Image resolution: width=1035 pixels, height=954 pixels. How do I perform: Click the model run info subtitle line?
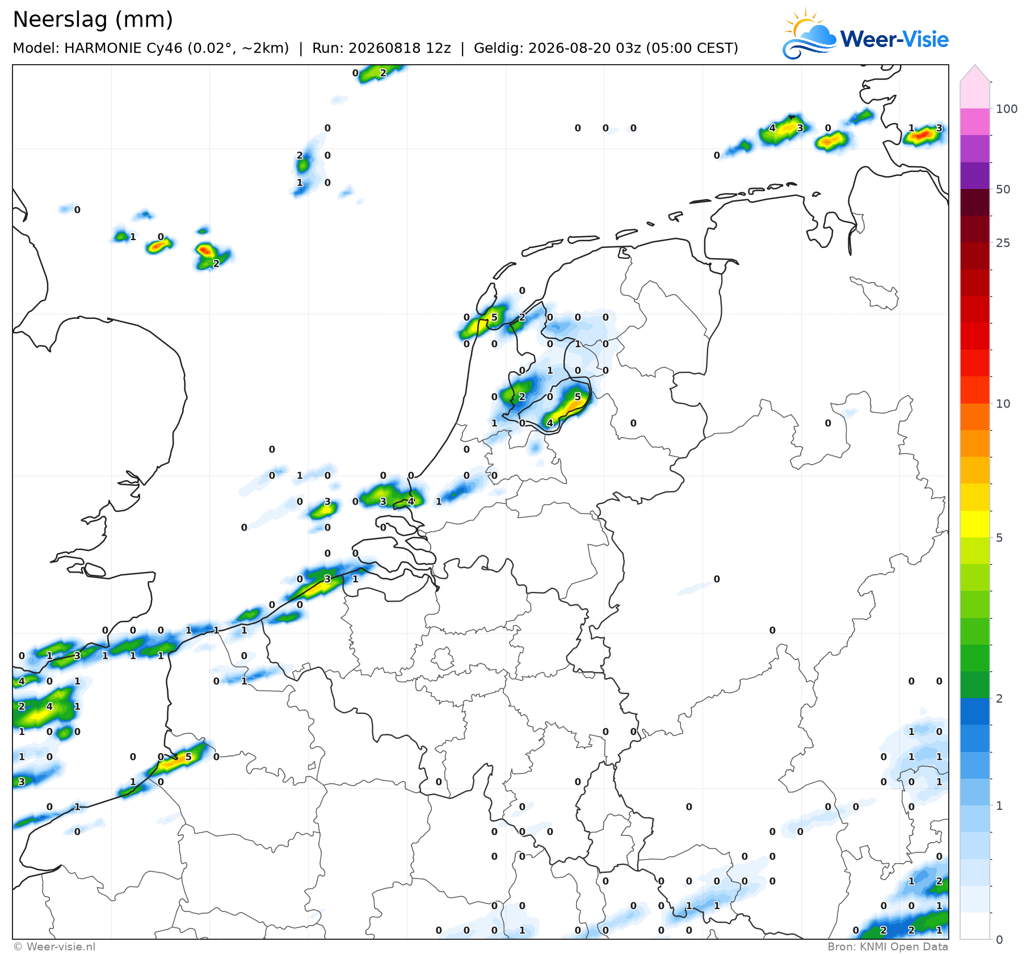(x=375, y=48)
